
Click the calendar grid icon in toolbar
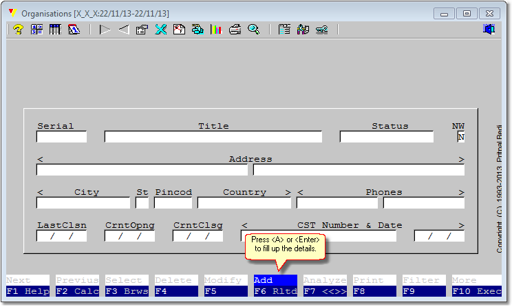coord(55,30)
